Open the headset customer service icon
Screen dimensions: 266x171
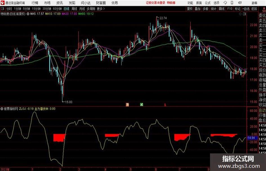225,3
